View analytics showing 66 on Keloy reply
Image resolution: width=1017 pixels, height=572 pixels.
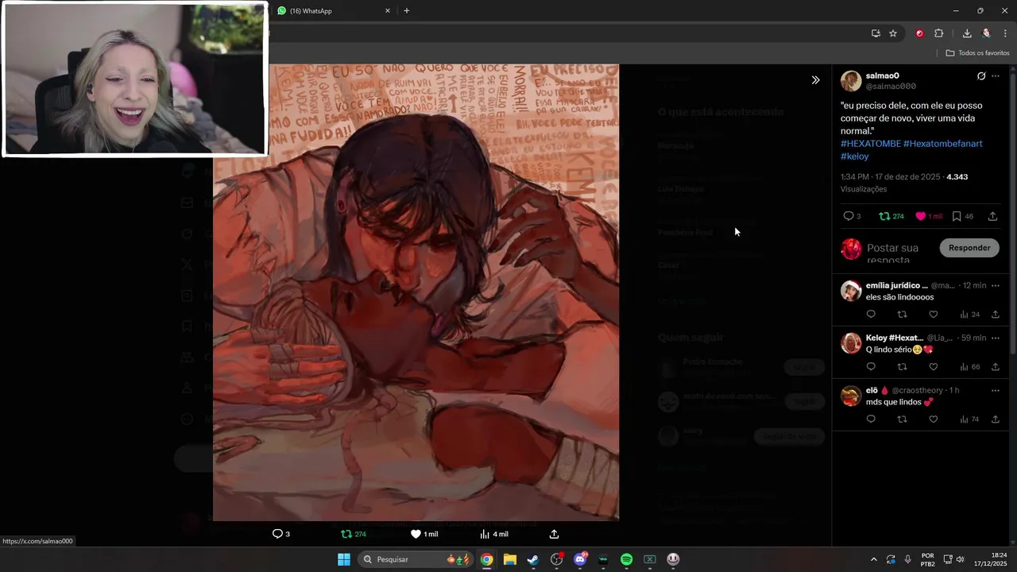pyautogui.click(x=969, y=367)
